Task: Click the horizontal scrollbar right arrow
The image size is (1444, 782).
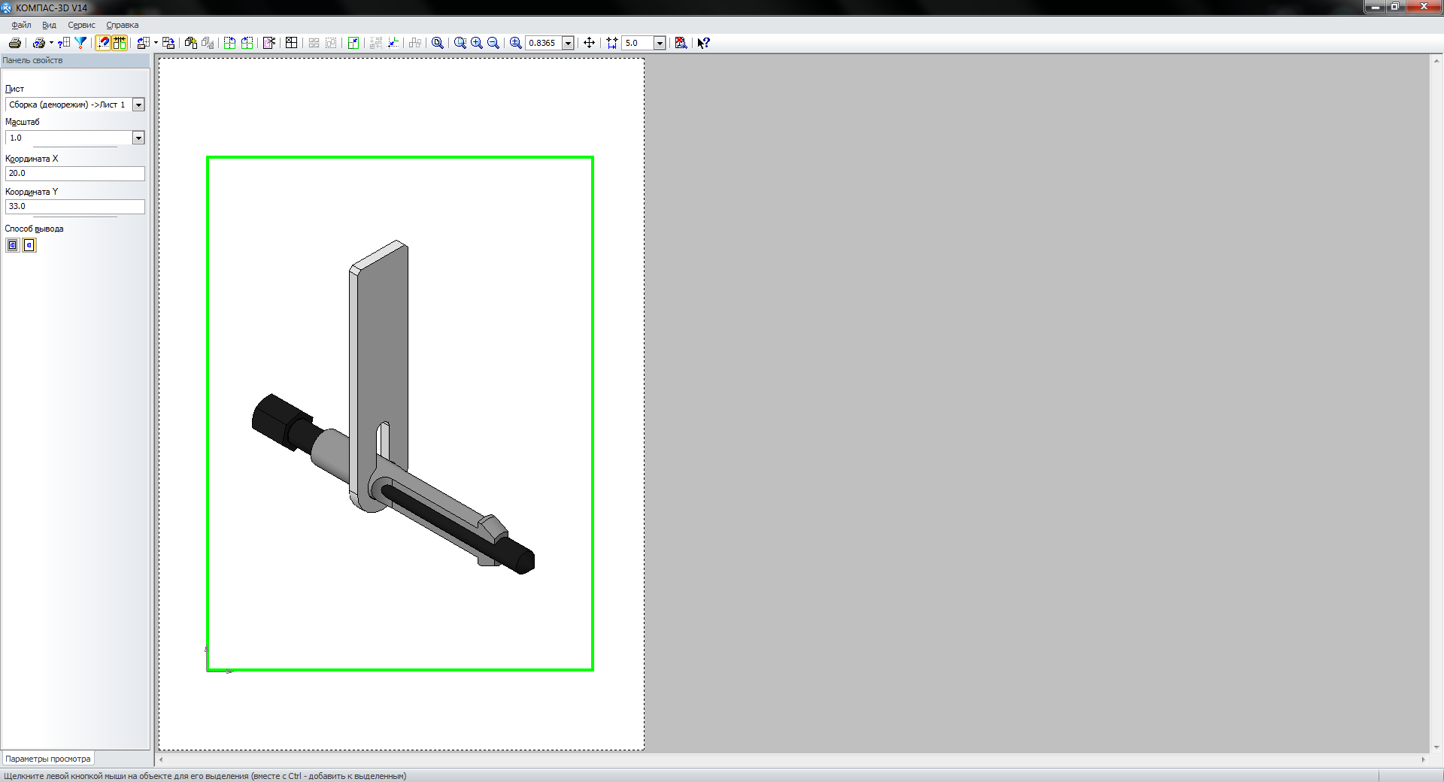Action: tap(1423, 759)
